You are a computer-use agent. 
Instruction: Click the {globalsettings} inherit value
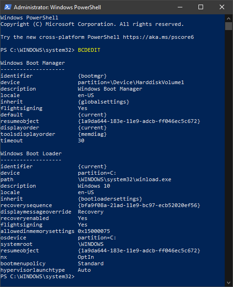[x=104, y=102]
